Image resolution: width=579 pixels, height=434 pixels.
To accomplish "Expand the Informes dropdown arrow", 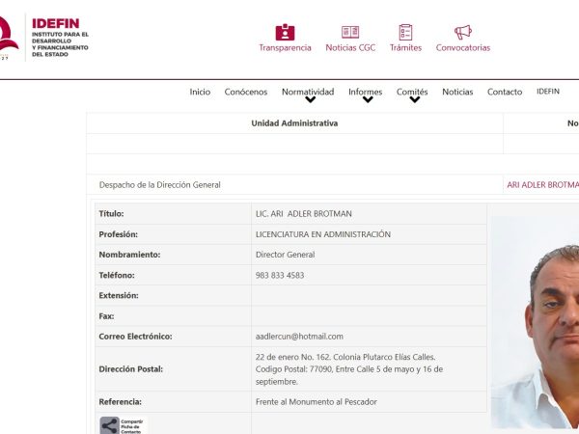I will tap(367, 99).
